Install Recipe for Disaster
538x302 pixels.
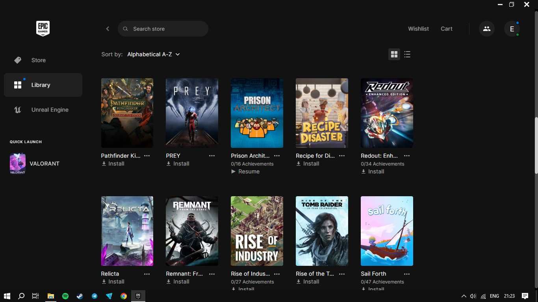tap(308, 164)
